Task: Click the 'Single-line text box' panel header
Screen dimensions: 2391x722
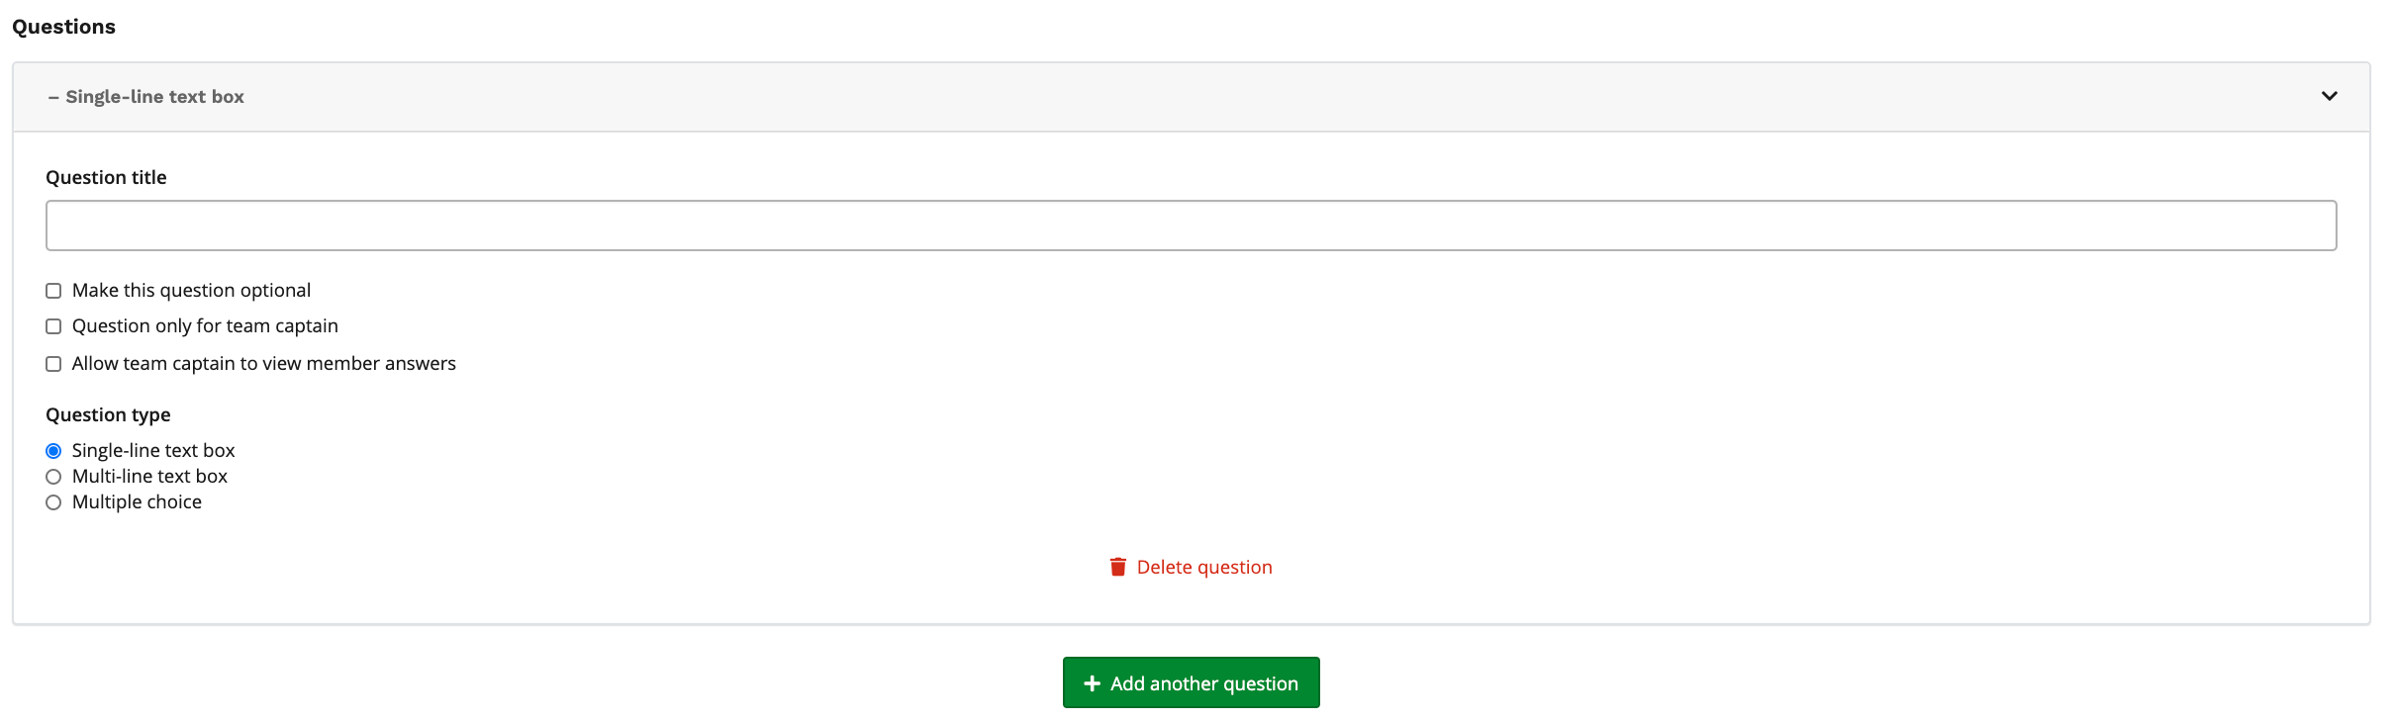Action: tap(154, 97)
